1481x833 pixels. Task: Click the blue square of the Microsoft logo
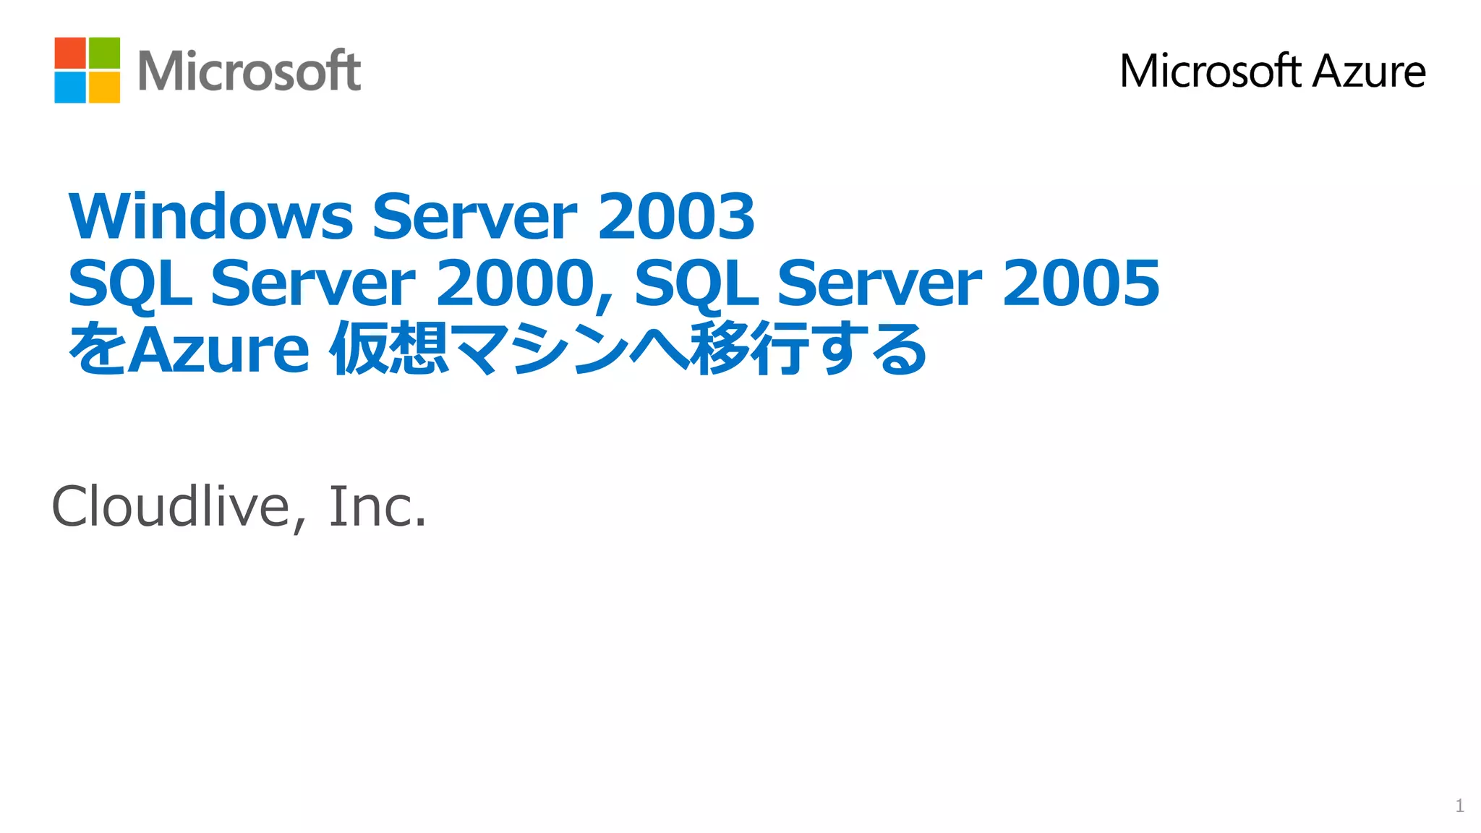(x=70, y=87)
